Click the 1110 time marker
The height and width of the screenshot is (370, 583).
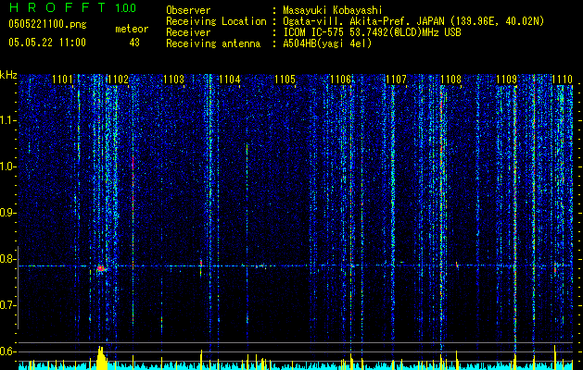(x=563, y=80)
